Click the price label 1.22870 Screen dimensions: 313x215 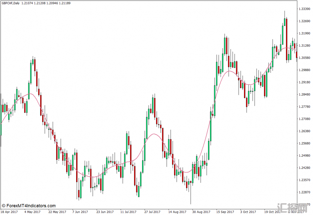point(305,192)
